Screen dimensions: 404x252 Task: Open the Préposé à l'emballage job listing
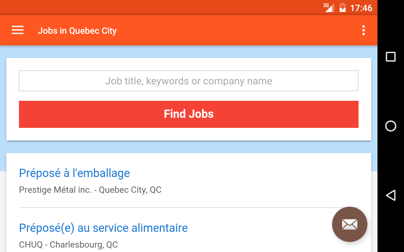pyautogui.click(x=74, y=173)
